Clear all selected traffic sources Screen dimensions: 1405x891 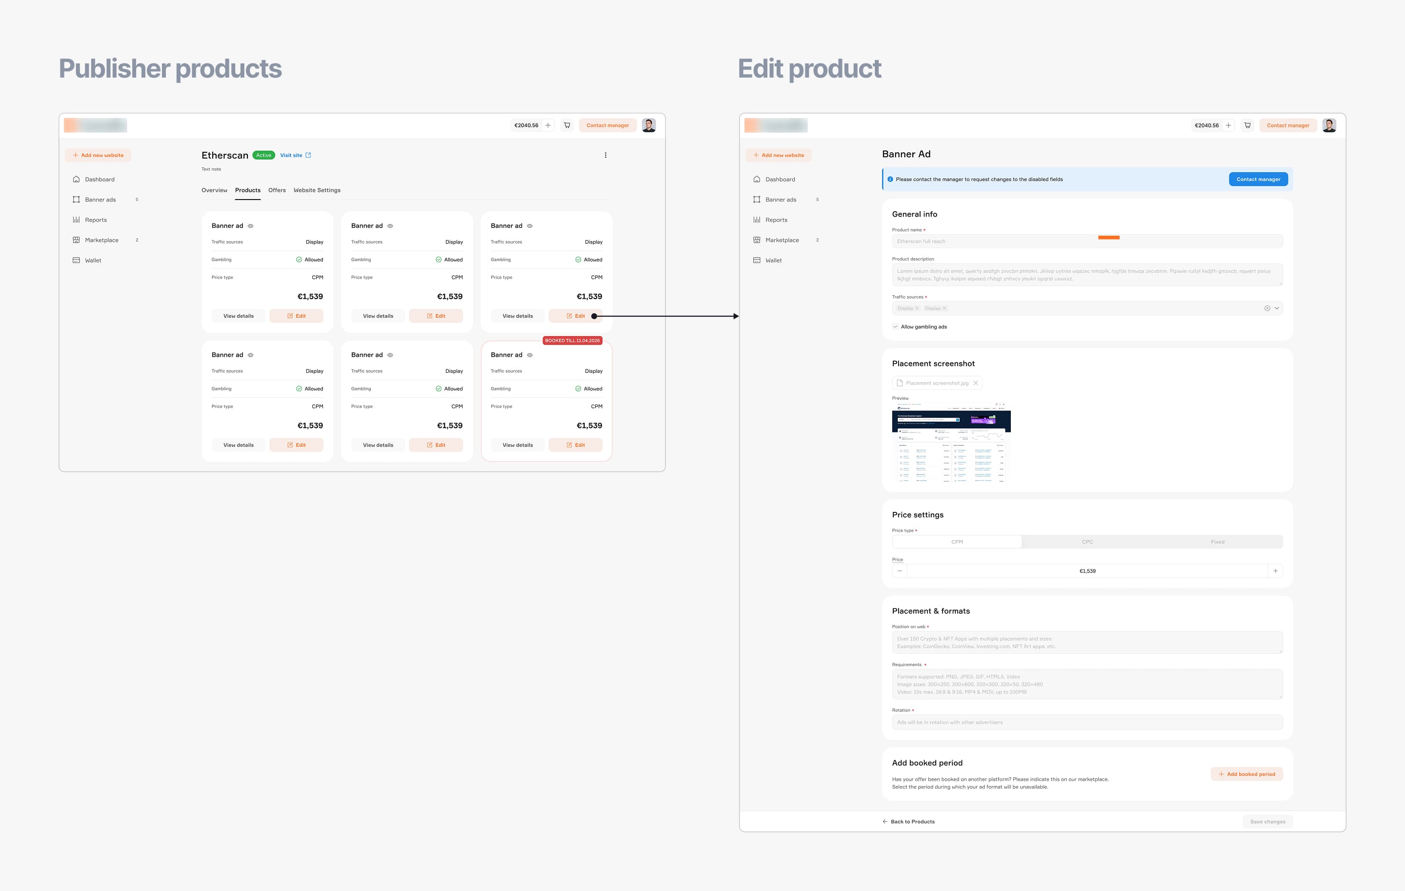point(1267,308)
